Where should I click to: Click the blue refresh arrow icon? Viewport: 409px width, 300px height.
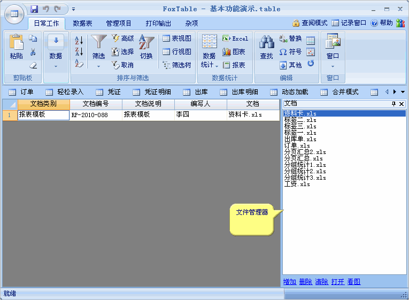(x=311, y=63)
